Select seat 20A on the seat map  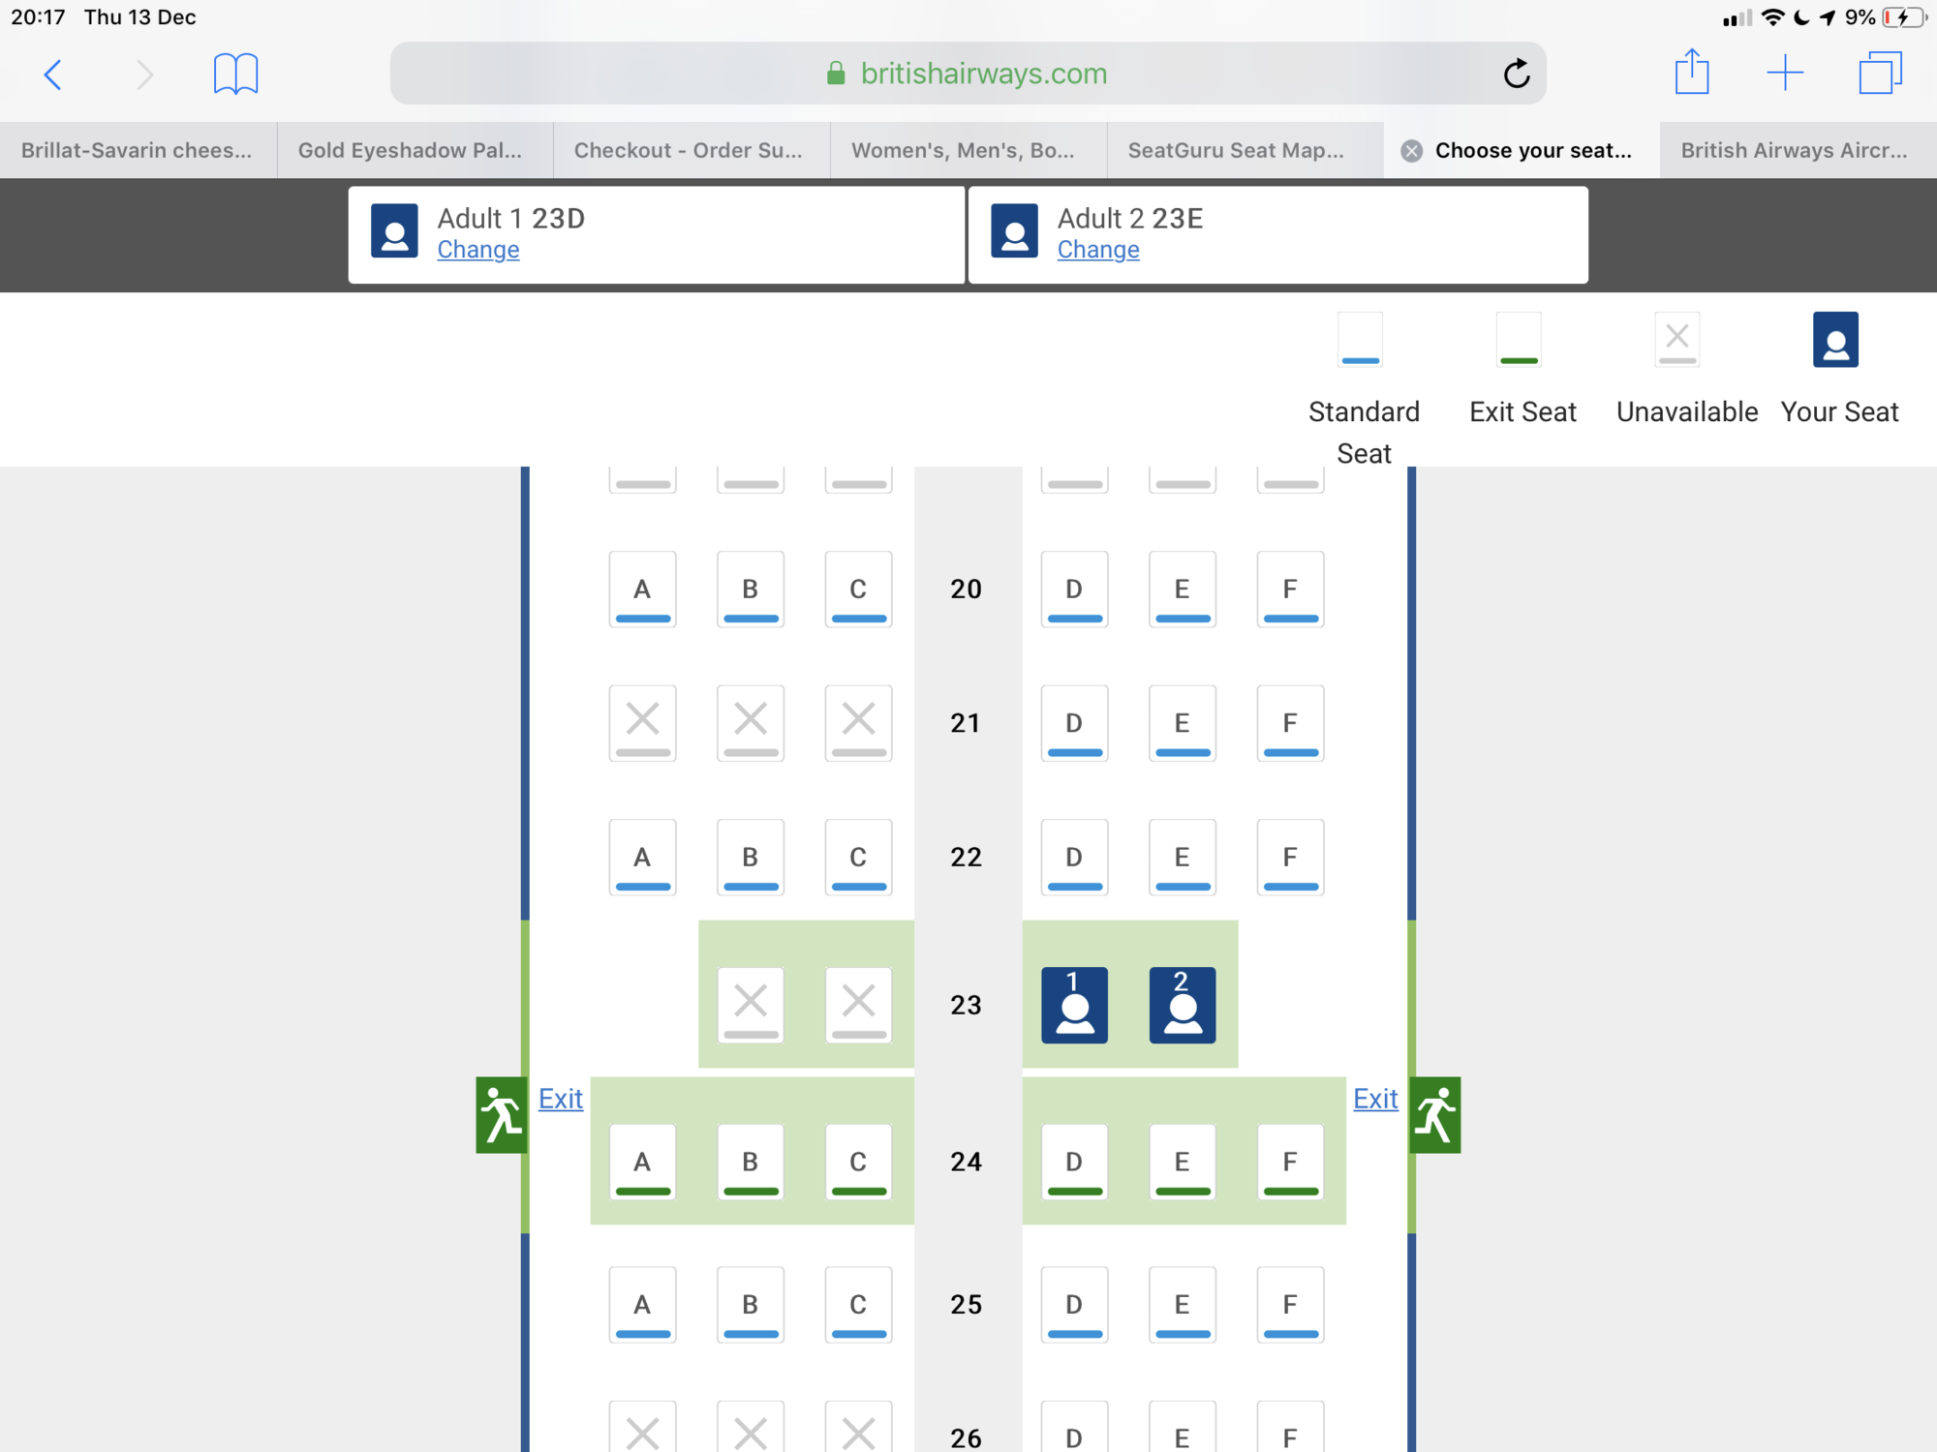pos(642,590)
